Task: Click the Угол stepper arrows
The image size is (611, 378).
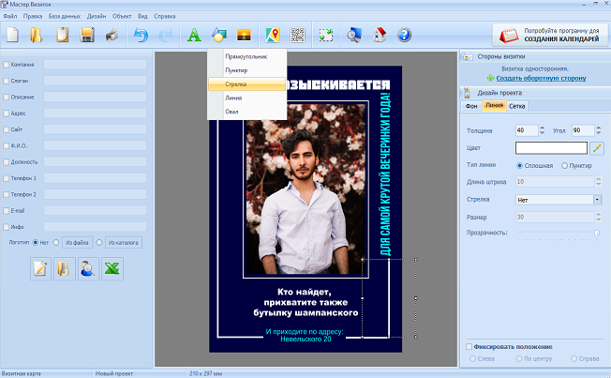Action: point(599,130)
